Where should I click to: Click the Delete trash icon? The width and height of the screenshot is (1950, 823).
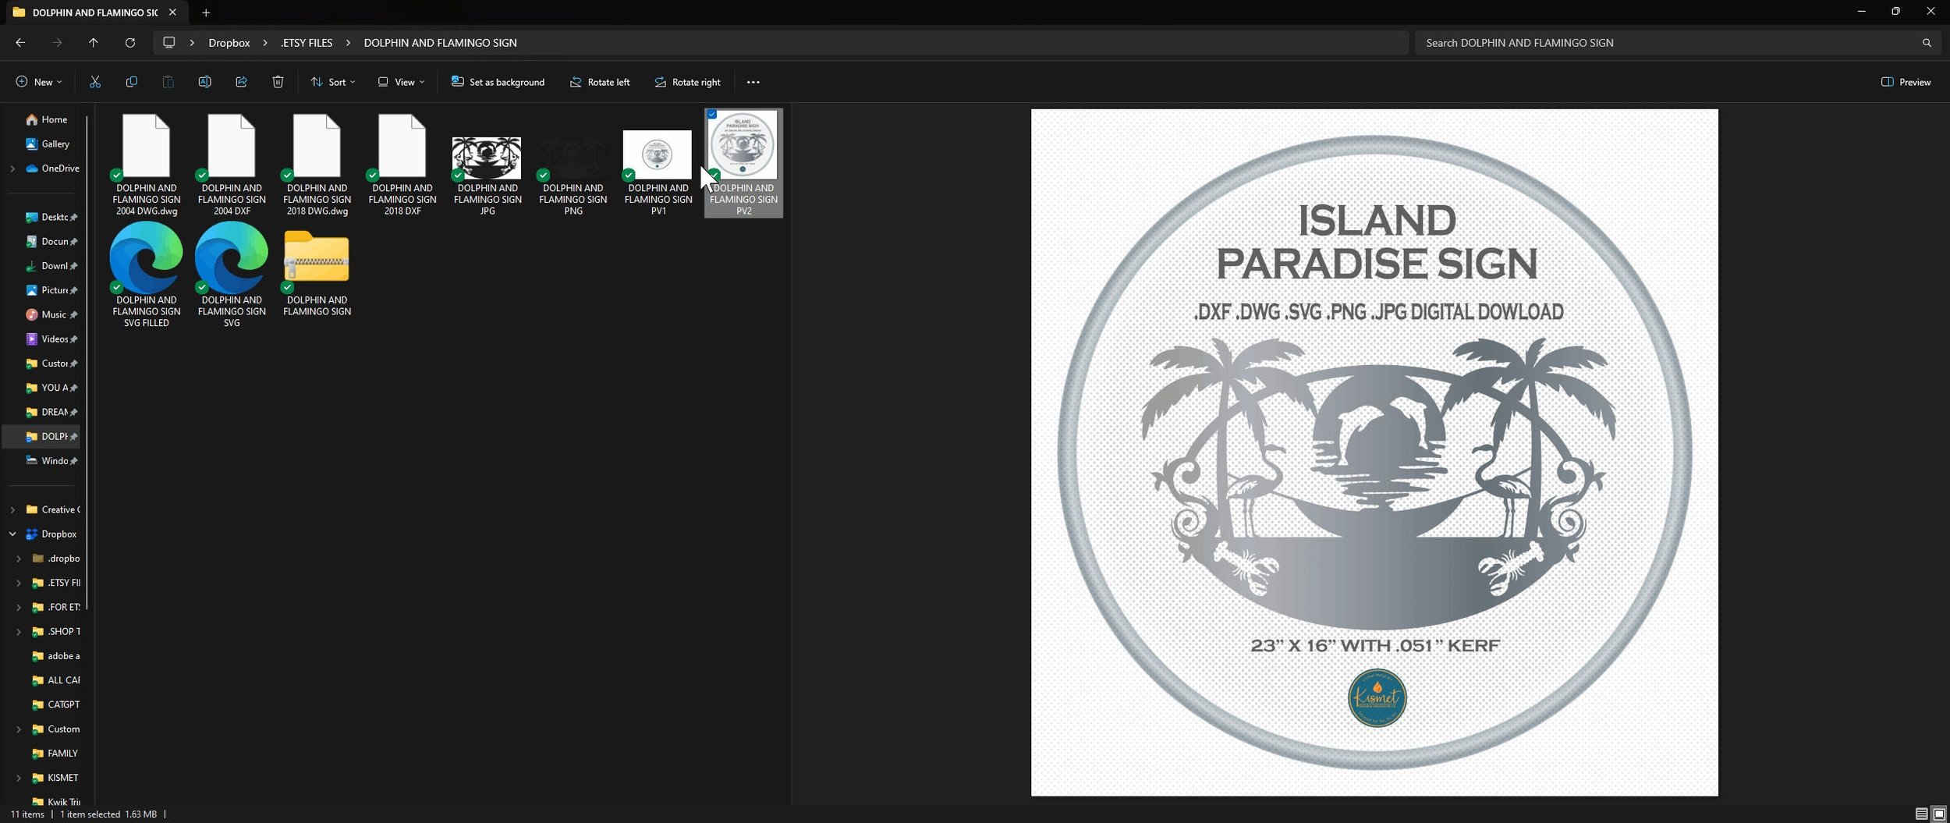point(278,82)
